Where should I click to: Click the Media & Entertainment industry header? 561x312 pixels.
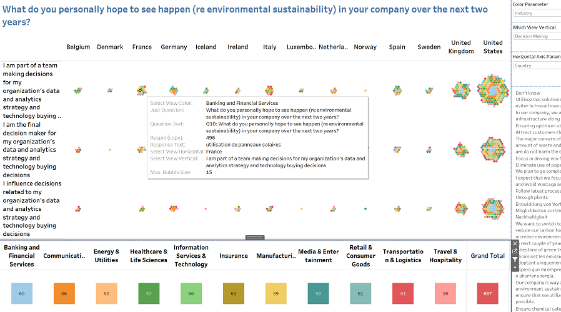pyautogui.click(x=319, y=256)
